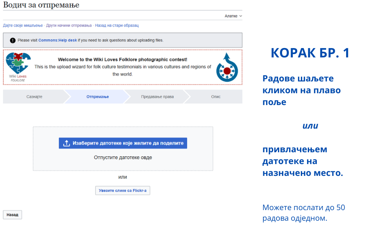Click the black exclamation notice icon

(13, 40)
